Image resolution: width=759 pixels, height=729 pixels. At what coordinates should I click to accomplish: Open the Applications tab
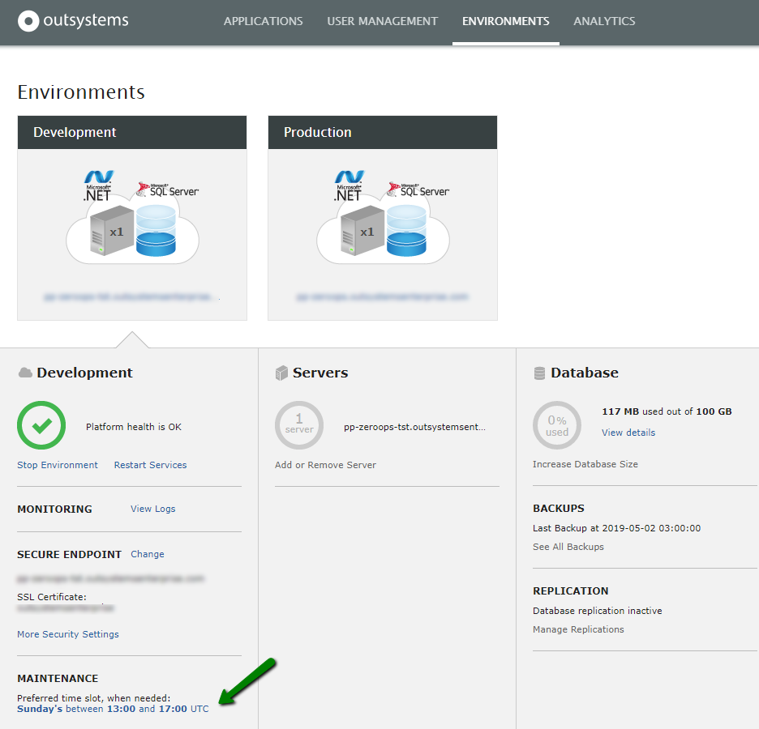click(263, 21)
